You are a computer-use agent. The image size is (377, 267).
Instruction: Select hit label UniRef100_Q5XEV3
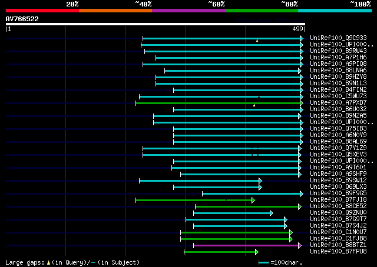[x=338, y=155]
